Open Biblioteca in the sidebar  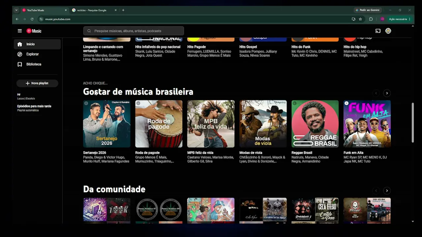[37, 64]
